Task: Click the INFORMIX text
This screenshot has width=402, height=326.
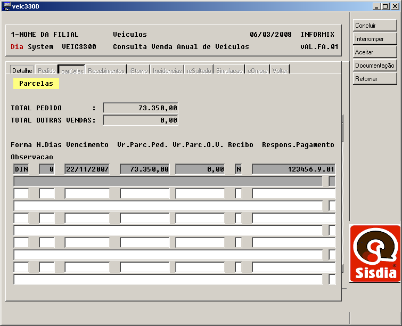Action: [317, 35]
